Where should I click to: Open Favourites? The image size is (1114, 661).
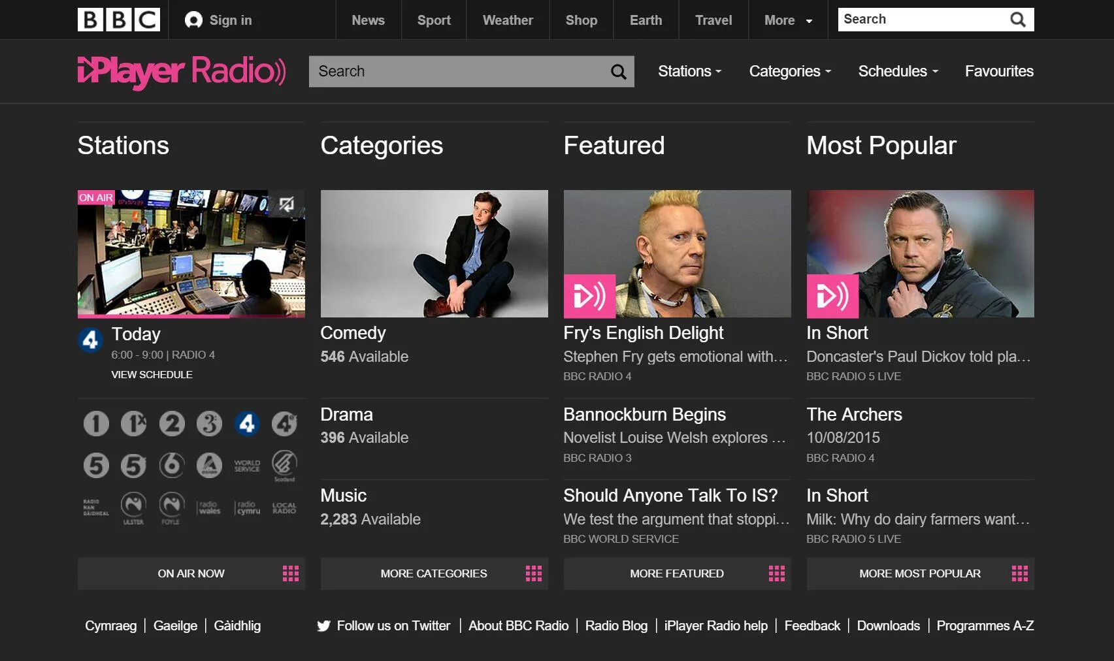999,71
